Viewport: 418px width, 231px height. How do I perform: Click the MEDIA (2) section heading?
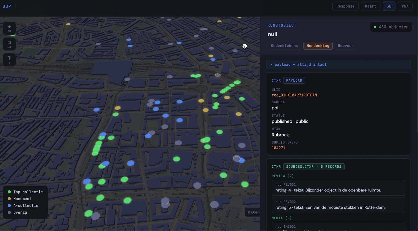point(281,218)
